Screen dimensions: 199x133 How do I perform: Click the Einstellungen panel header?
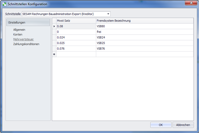pyautogui.click(x=28, y=22)
